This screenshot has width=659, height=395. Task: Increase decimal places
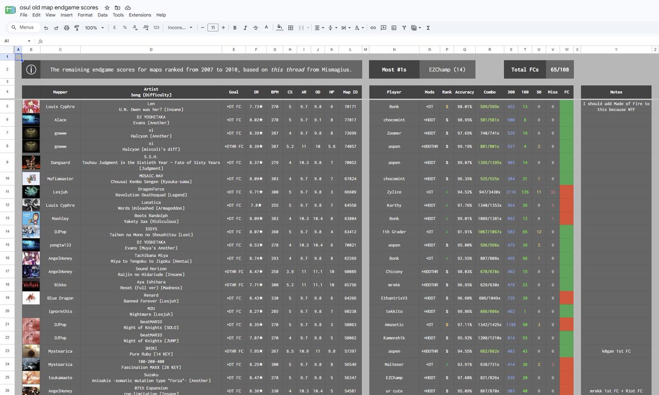coord(146,27)
